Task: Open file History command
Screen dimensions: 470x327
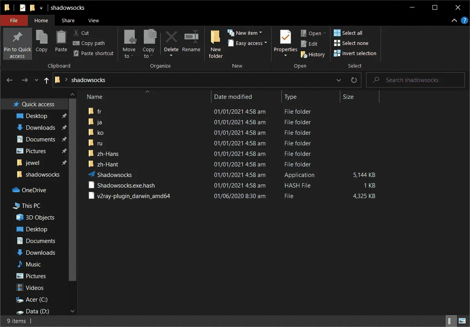Action: (x=313, y=55)
